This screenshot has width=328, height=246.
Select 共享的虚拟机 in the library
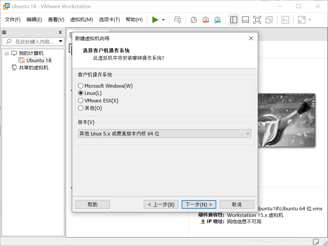coord(33,67)
